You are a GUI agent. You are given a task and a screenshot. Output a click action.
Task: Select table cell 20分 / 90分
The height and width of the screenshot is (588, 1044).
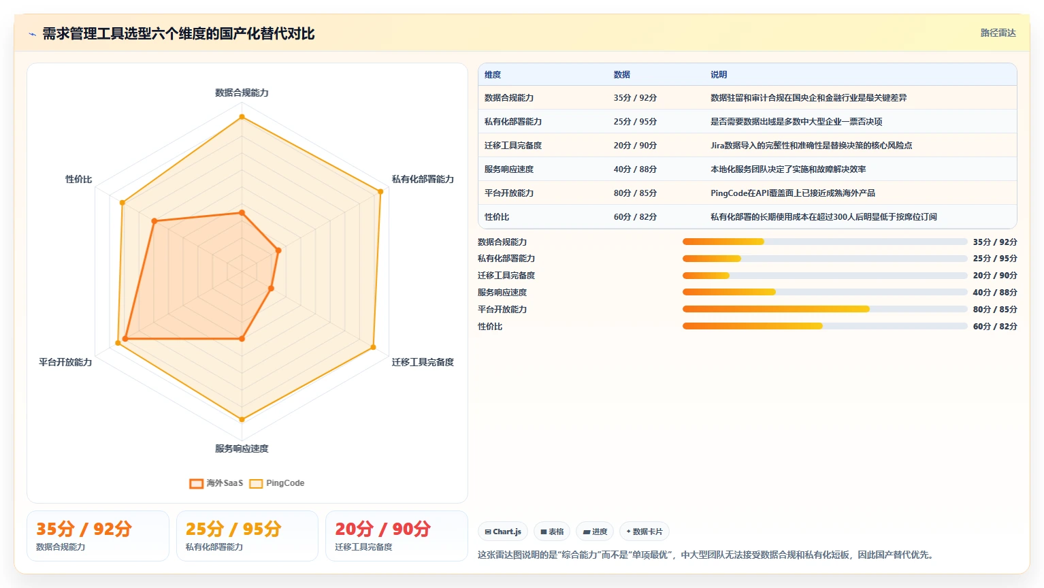point(635,146)
